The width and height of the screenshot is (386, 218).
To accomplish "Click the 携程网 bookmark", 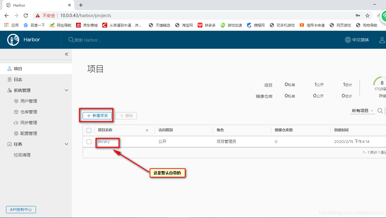I will click(256, 25).
